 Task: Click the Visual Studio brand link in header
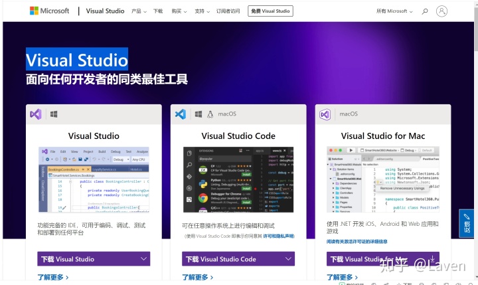[105, 11]
